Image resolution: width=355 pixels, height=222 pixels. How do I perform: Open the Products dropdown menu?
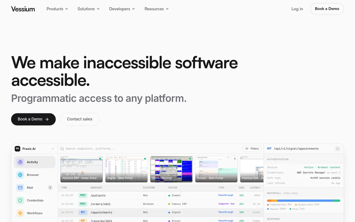57,9
